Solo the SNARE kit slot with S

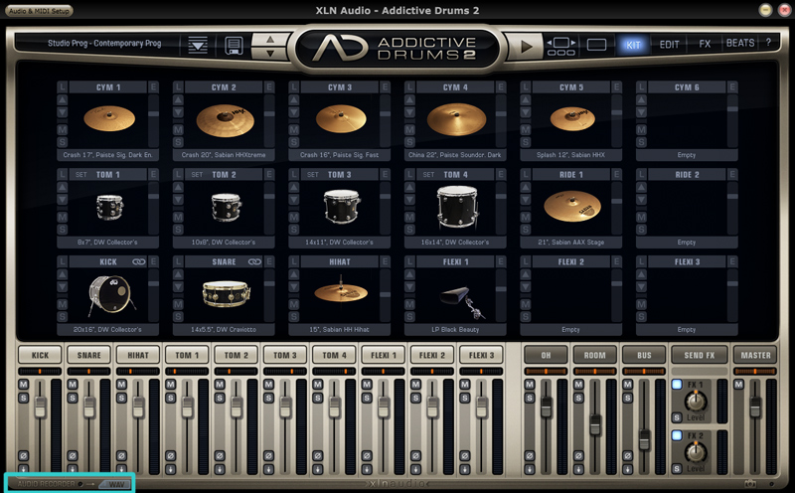178,317
